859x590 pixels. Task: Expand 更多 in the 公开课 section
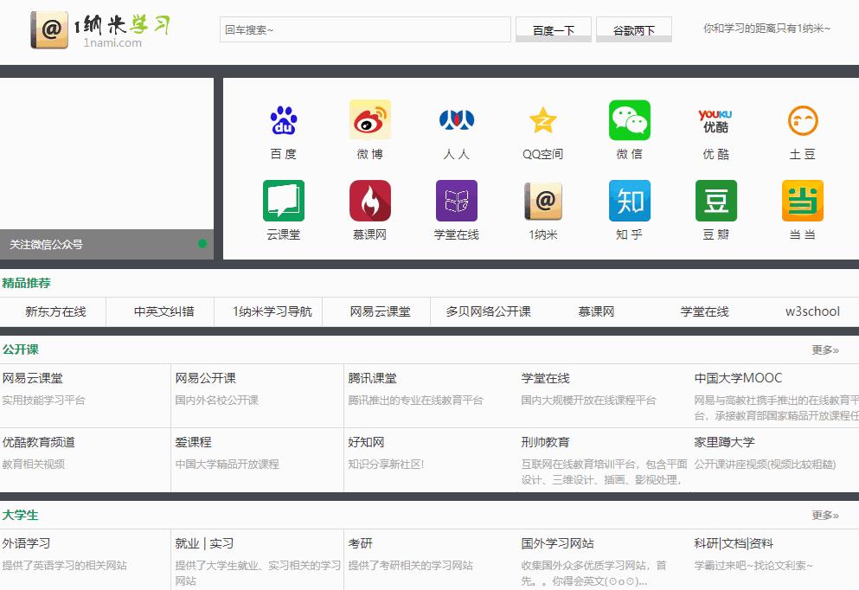[x=823, y=350]
